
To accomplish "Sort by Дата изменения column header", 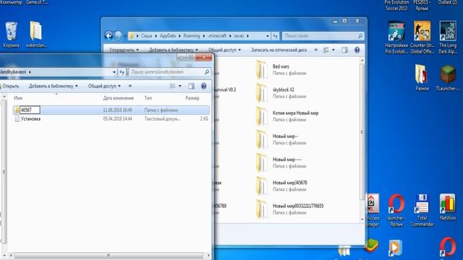I will 118,98.
